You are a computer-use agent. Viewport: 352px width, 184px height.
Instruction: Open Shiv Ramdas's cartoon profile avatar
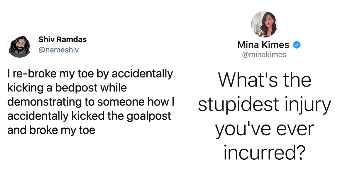[19, 45]
